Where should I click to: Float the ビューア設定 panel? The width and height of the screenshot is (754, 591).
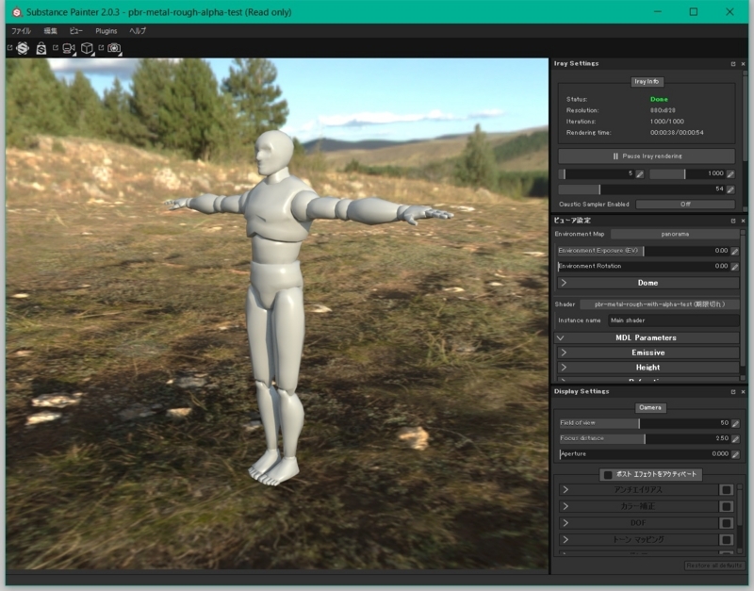click(x=733, y=221)
